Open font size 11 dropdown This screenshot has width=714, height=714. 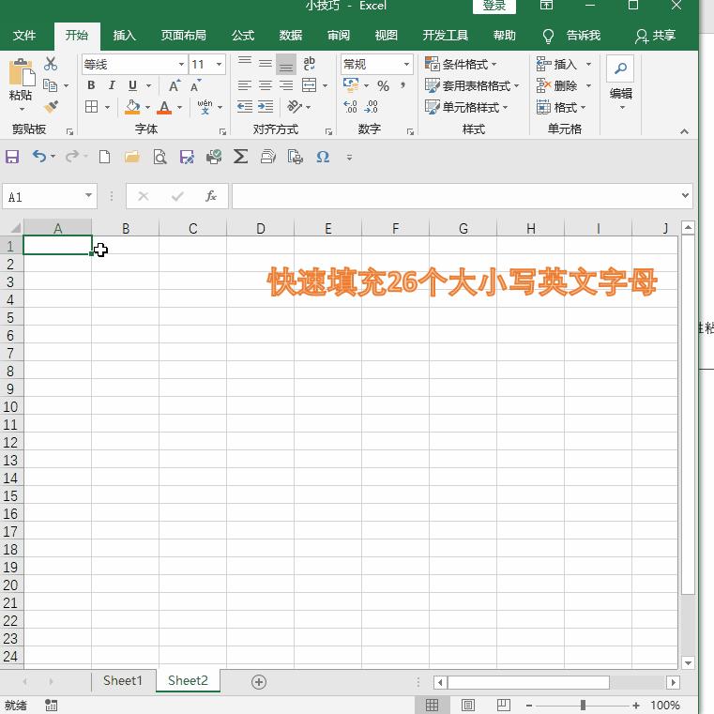pos(219,64)
